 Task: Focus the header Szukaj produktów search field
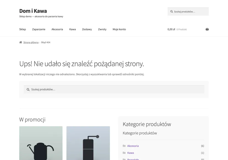(188, 12)
